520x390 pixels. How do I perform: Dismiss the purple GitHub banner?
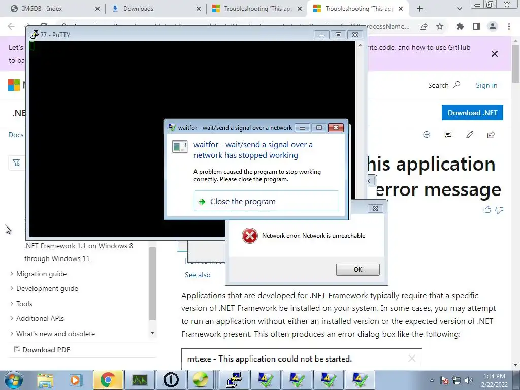495,54
